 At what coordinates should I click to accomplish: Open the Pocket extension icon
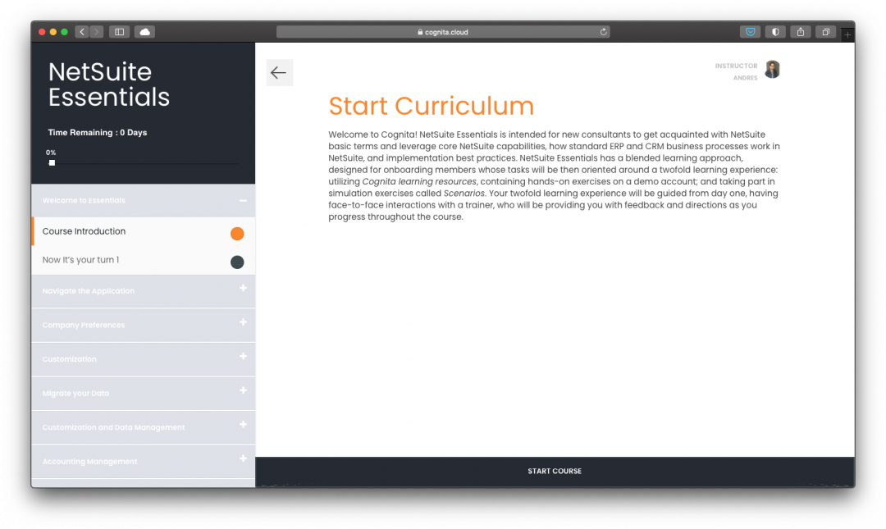pyautogui.click(x=751, y=32)
